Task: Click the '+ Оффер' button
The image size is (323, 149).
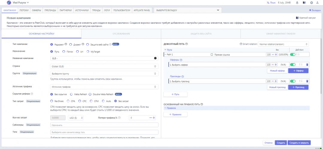Action: [298, 71]
